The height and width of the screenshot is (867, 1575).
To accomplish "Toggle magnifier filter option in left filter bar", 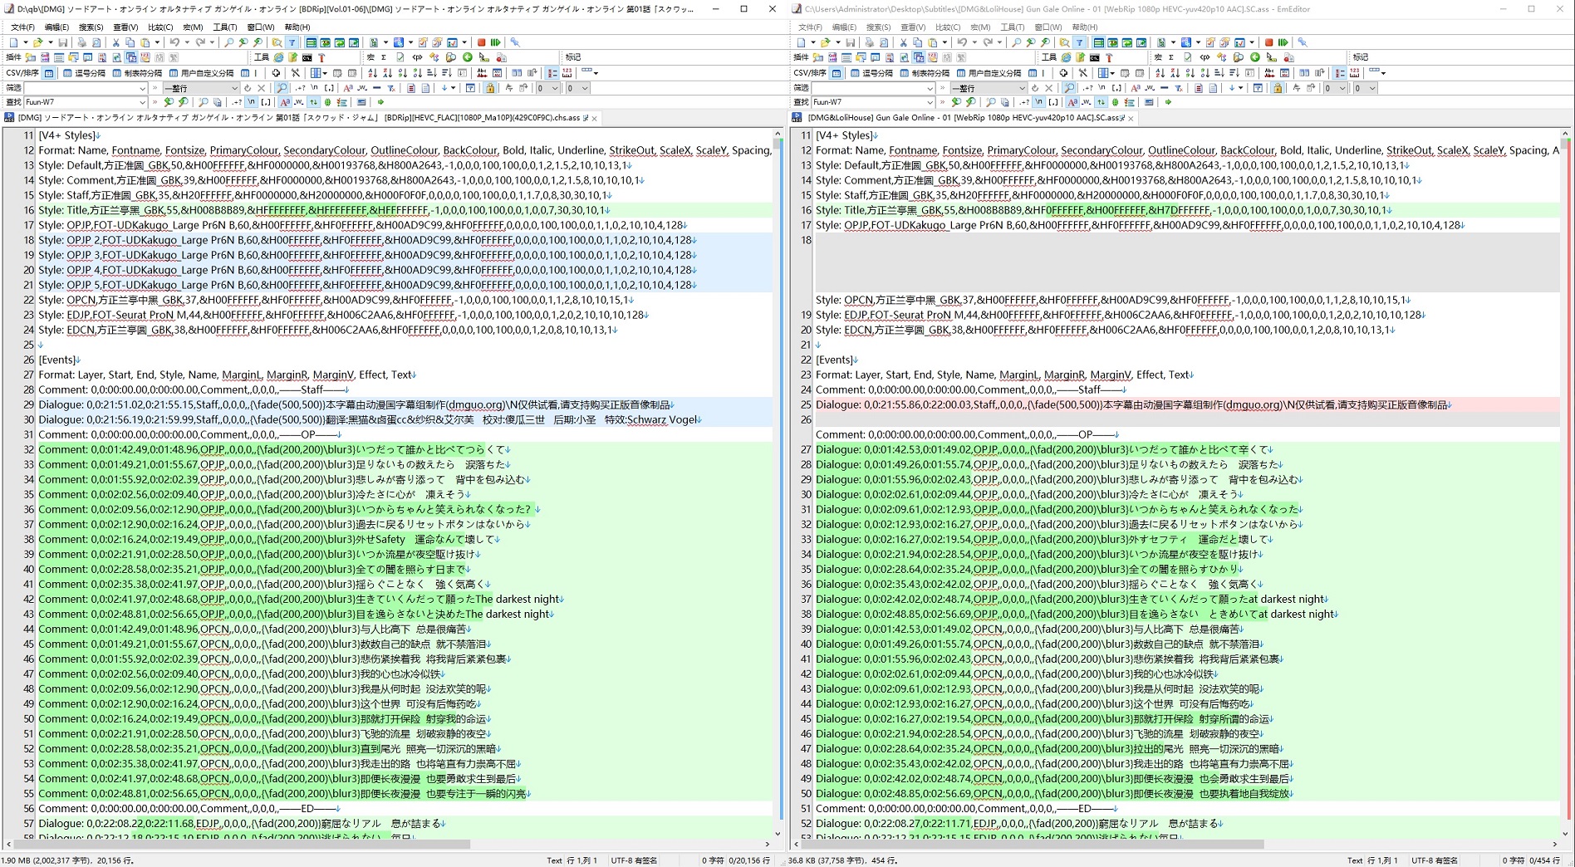I will [x=282, y=88].
